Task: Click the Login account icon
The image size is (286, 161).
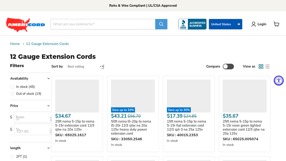Action: 253,24
